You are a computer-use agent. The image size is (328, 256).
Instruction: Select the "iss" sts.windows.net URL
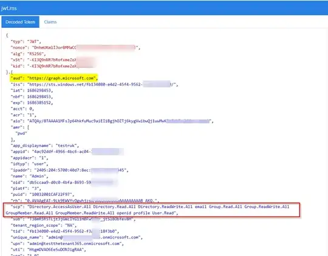103,84
